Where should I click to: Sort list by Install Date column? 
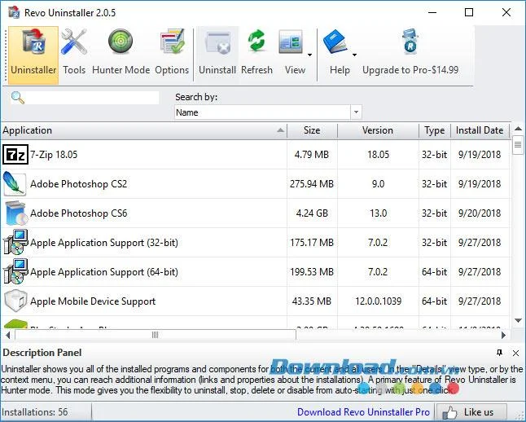(x=480, y=130)
